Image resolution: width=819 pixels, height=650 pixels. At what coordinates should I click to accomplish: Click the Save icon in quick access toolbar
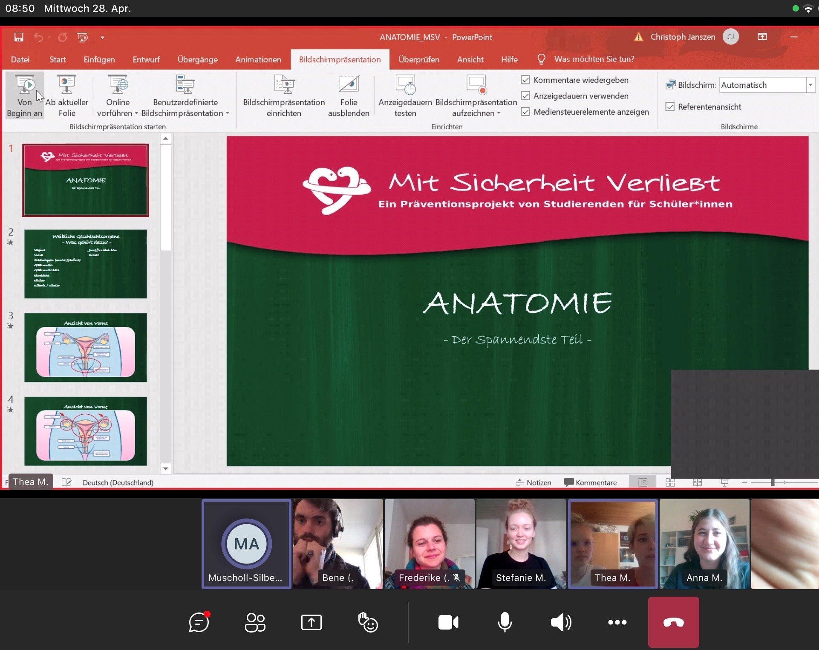[x=18, y=38]
